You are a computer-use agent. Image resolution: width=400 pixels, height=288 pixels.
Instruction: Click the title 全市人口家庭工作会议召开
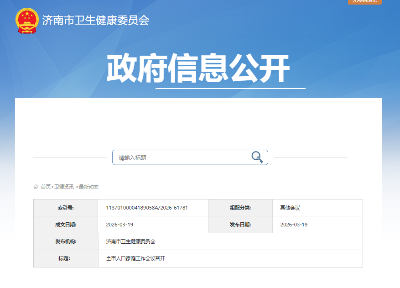point(135,258)
